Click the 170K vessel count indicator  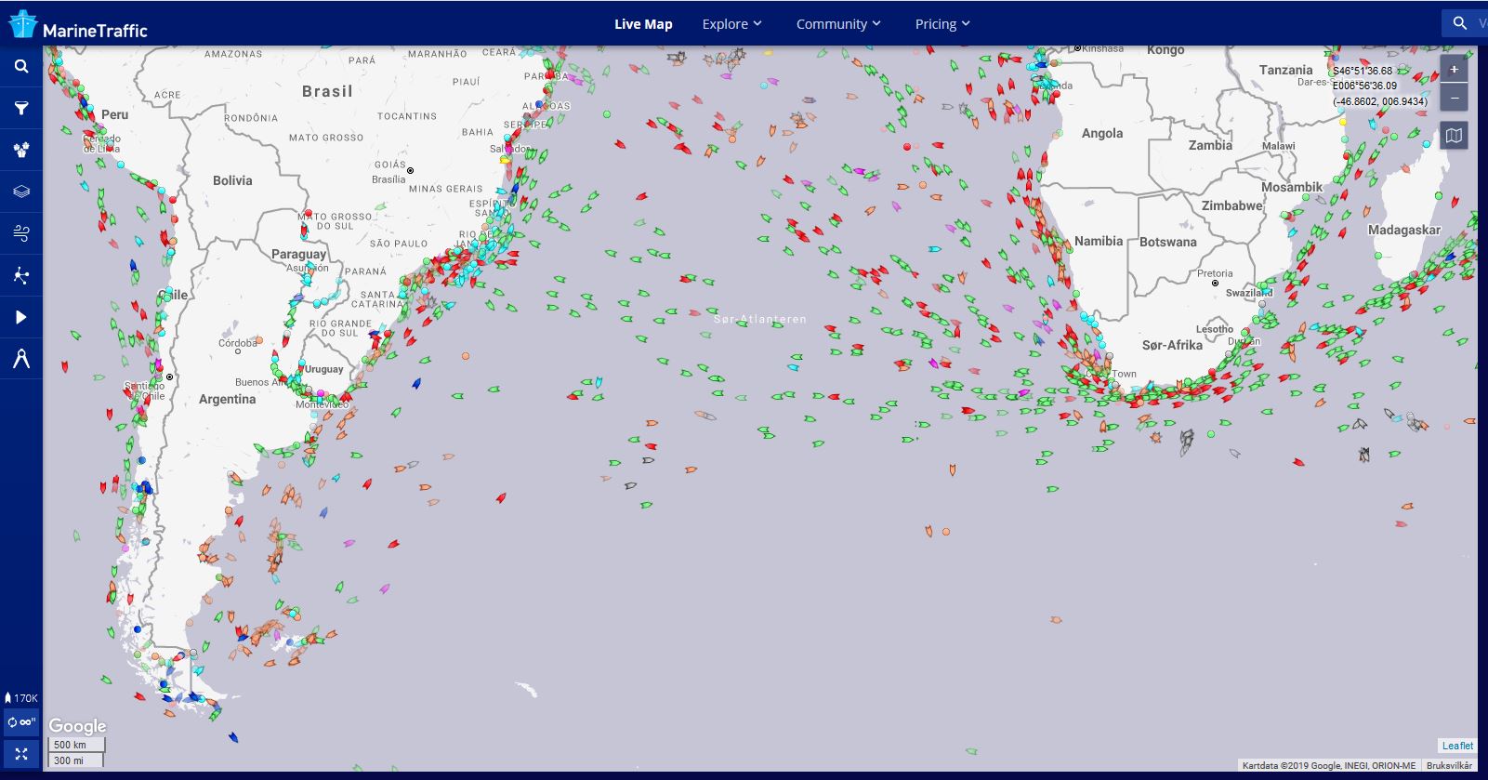click(21, 697)
